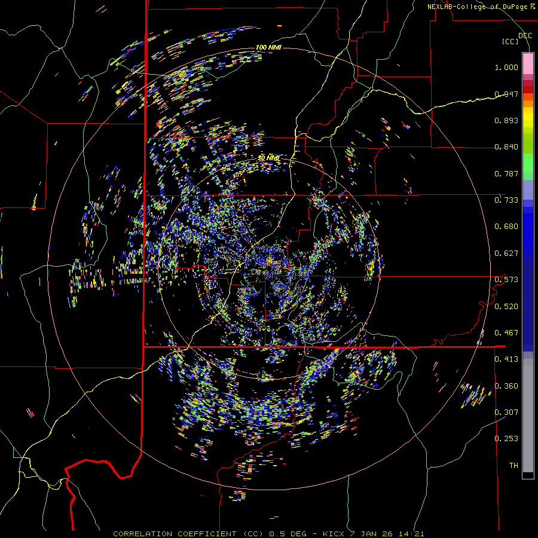Click the TH threshold label
Screen dimensions: 538x538
pos(513,466)
